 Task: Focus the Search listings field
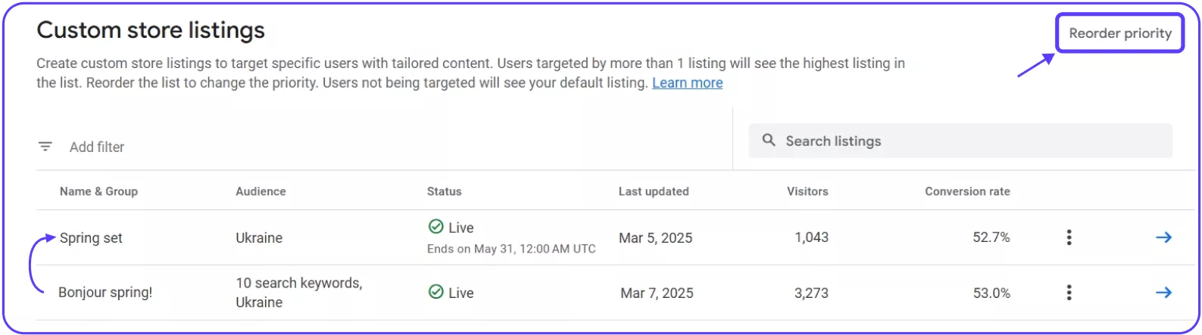tap(960, 141)
